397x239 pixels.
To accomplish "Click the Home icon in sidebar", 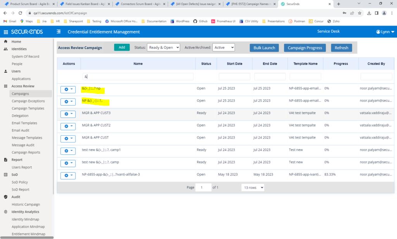I will (x=5, y=42).
